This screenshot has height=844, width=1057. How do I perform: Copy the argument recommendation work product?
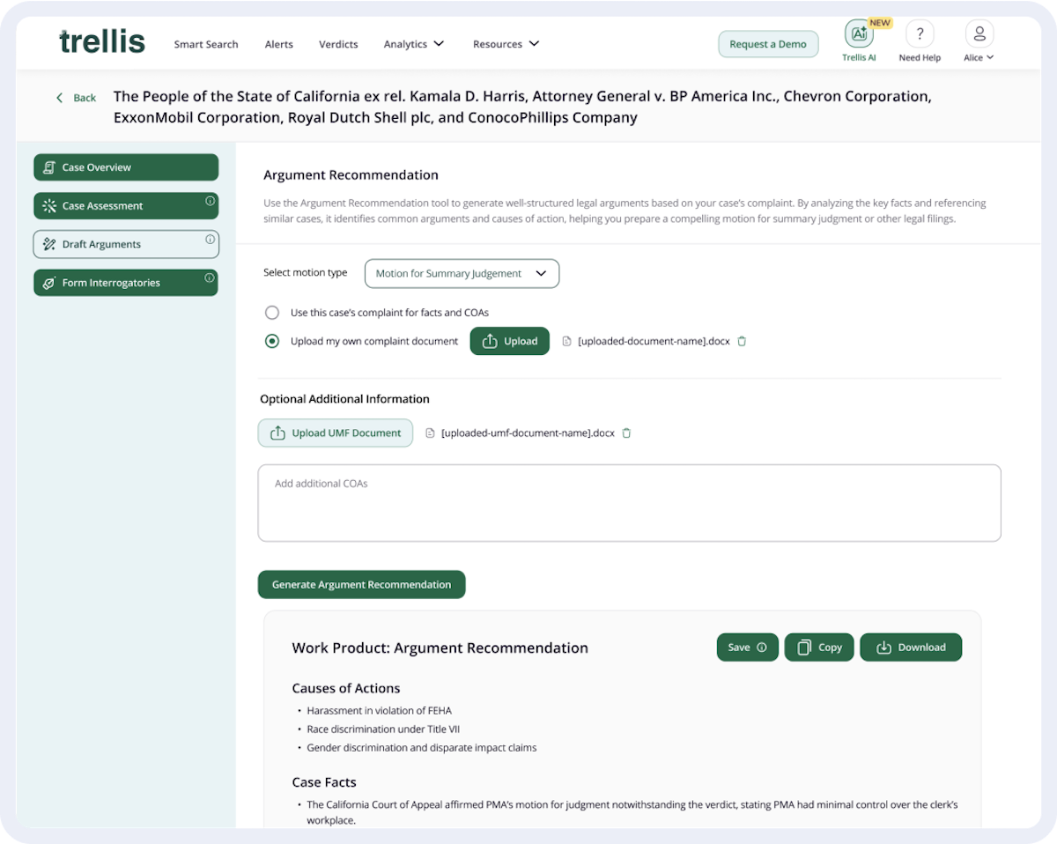tap(819, 648)
